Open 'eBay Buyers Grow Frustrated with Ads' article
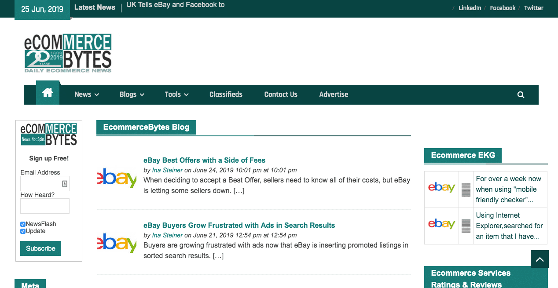 [x=239, y=225]
